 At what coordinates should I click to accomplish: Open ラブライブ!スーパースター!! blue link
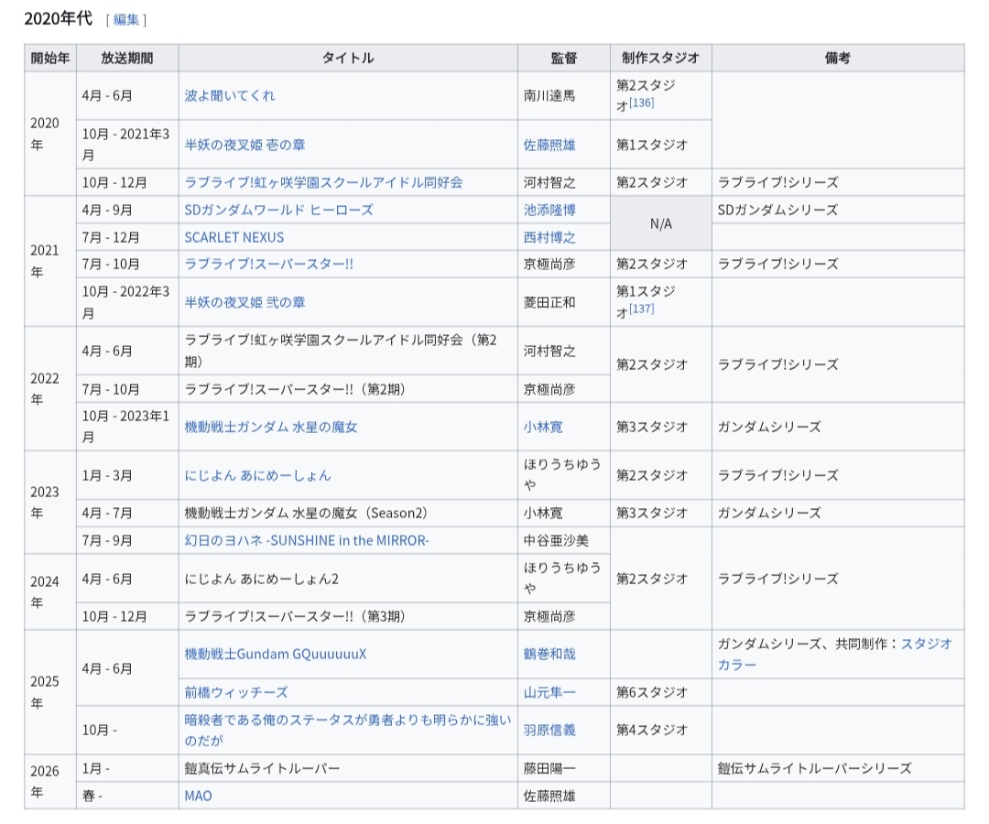[268, 264]
